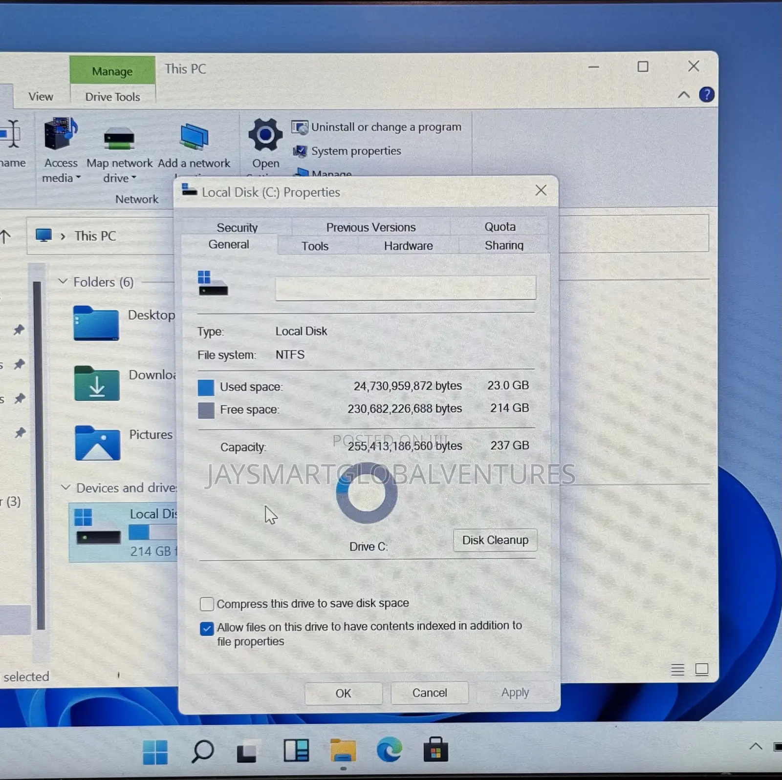Open the Quota tab

click(x=500, y=227)
